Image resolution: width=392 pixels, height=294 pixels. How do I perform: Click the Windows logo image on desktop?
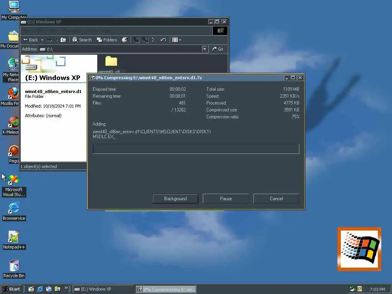359,249
